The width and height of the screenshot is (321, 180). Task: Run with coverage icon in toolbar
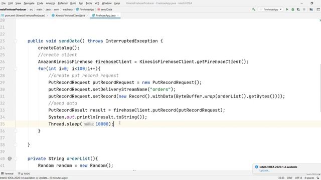click(x=298, y=9)
